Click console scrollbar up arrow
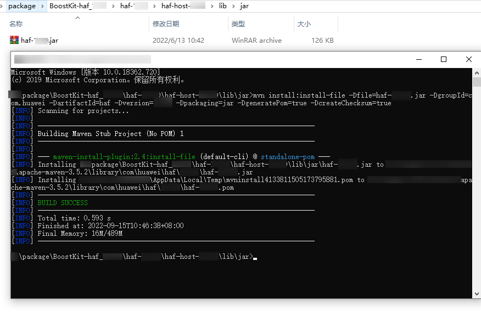This screenshot has width=481, height=317. pyautogui.click(x=477, y=73)
